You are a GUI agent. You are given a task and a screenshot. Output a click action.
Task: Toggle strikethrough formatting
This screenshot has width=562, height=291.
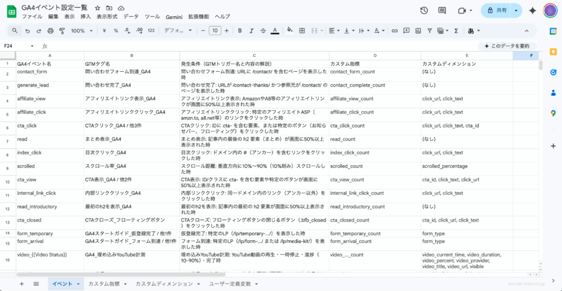coord(263,31)
